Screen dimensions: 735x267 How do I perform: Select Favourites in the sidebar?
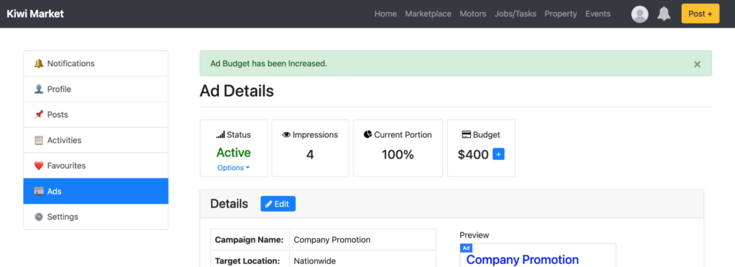[x=95, y=165]
